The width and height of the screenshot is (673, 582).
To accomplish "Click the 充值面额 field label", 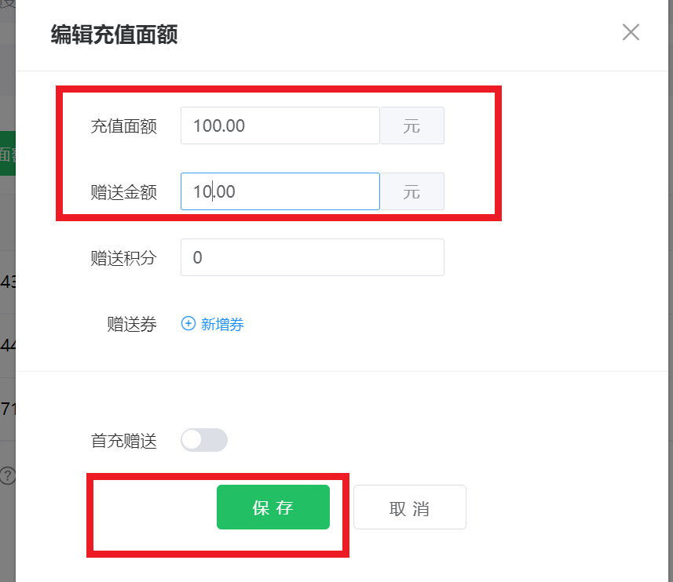I will coord(123,126).
